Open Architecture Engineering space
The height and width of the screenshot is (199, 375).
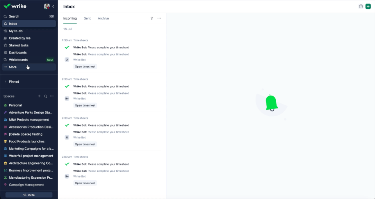(x=29, y=163)
